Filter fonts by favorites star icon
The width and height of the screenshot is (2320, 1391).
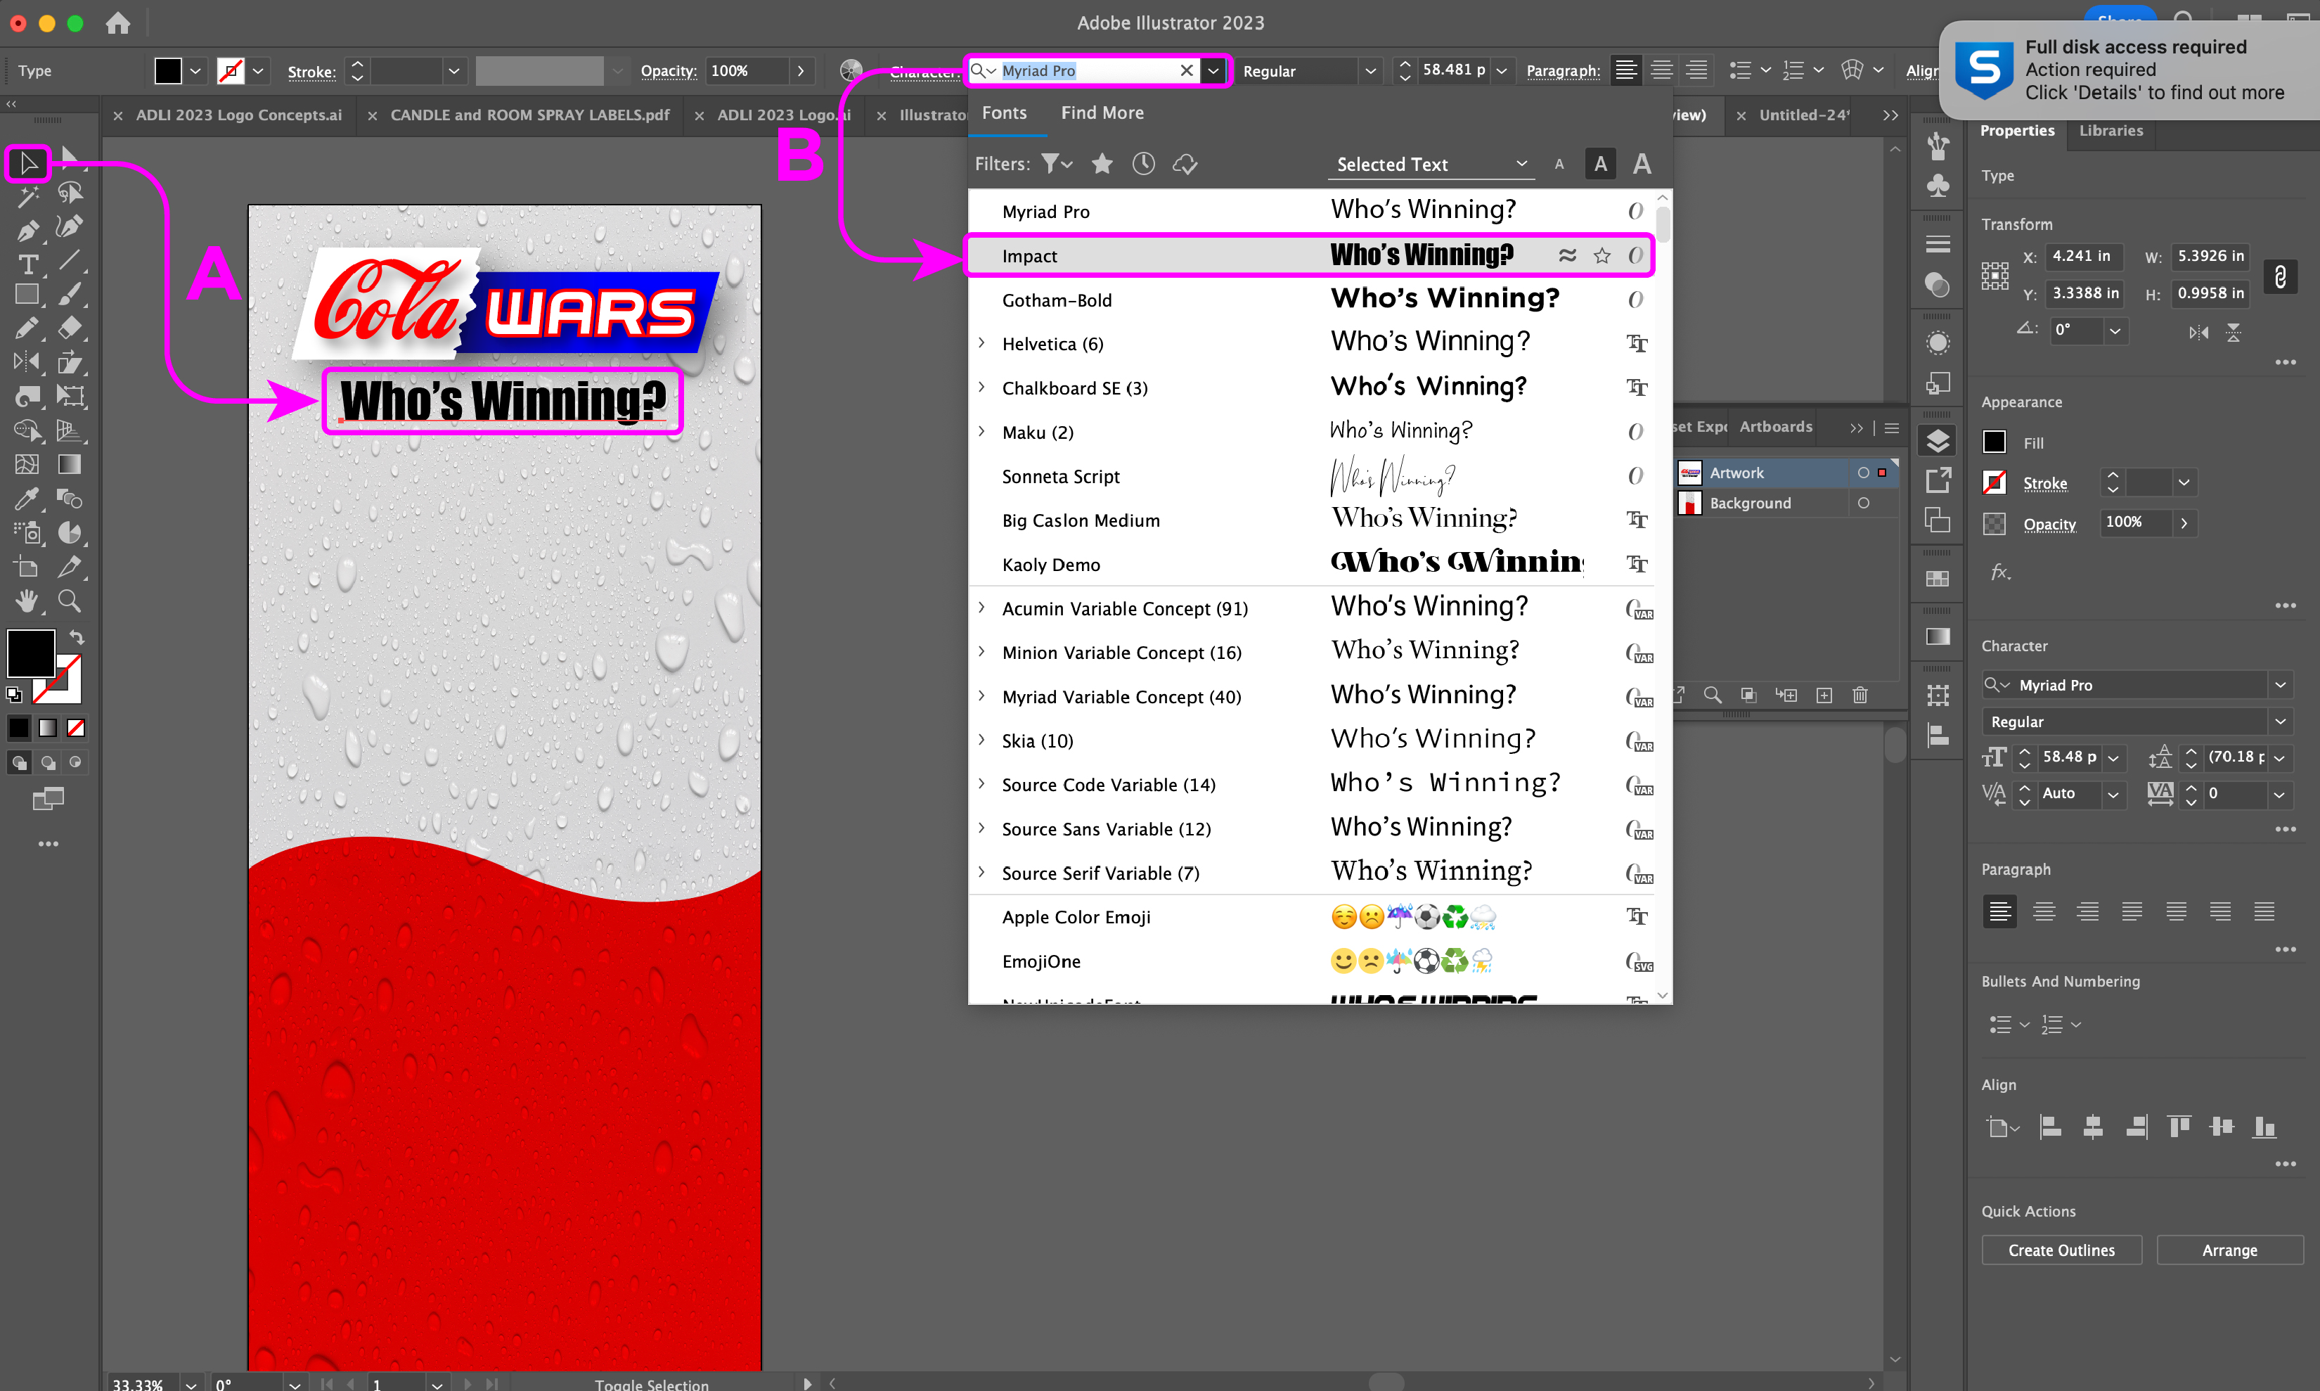(1102, 164)
